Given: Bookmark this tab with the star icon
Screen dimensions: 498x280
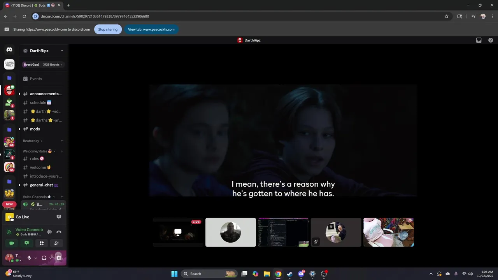Looking at the screenshot, I should (x=447, y=16).
